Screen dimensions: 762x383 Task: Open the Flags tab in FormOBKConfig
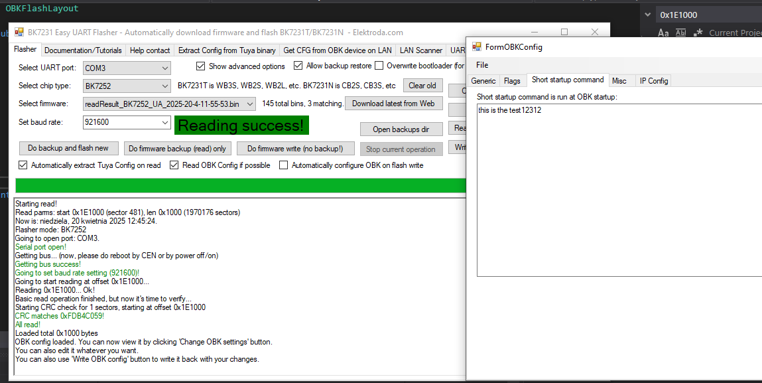point(512,81)
